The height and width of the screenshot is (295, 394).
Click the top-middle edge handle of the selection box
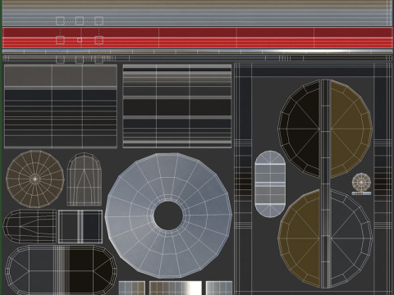tap(80, 21)
